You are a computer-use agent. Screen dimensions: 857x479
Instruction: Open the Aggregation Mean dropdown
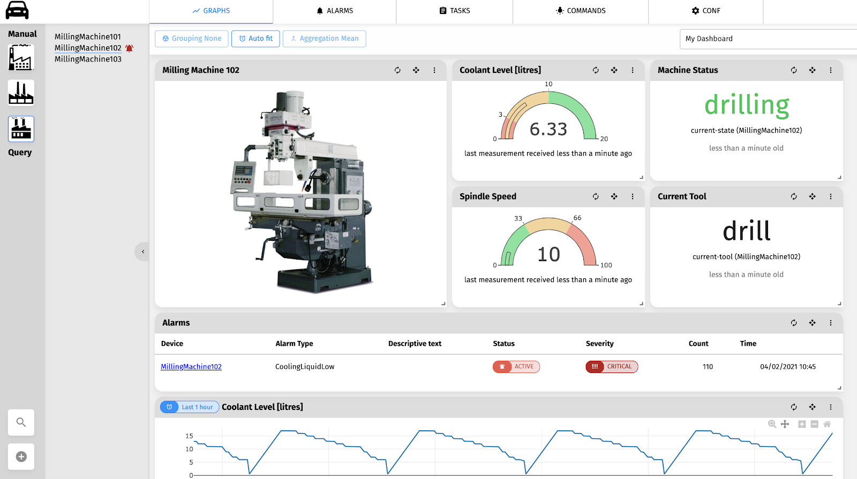pyautogui.click(x=324, y=39)
